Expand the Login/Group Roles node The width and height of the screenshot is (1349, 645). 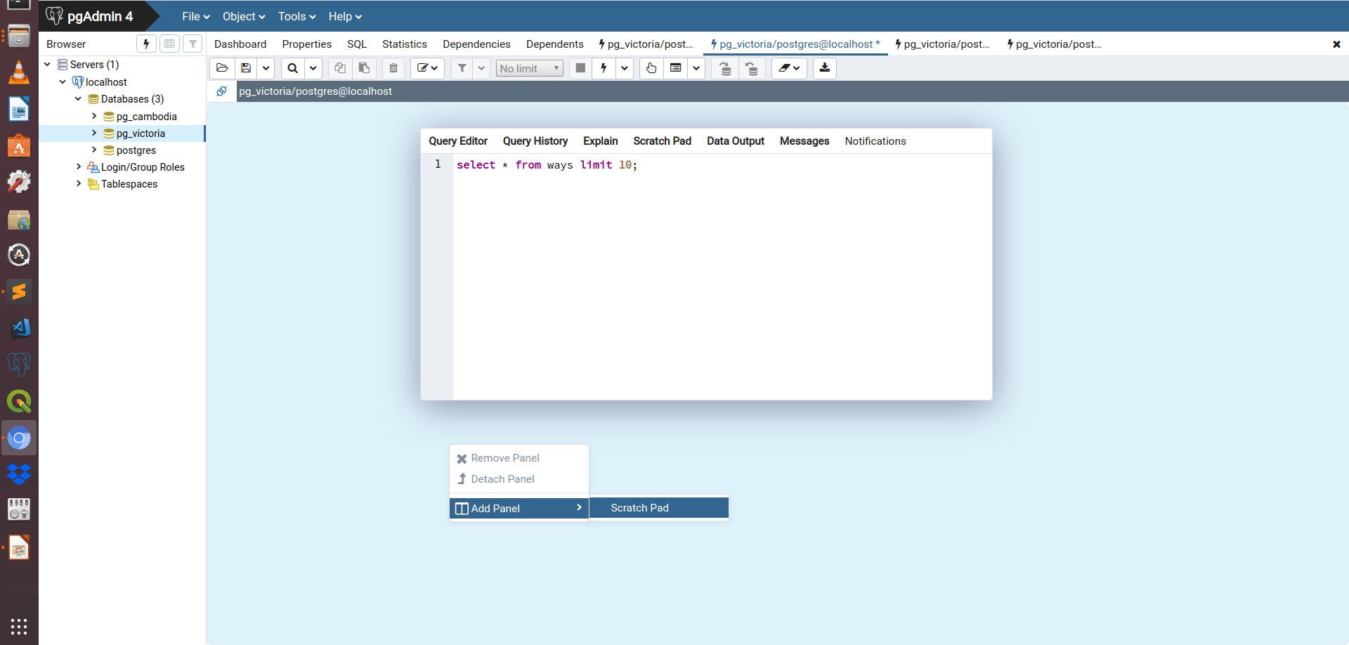point(79,167)
